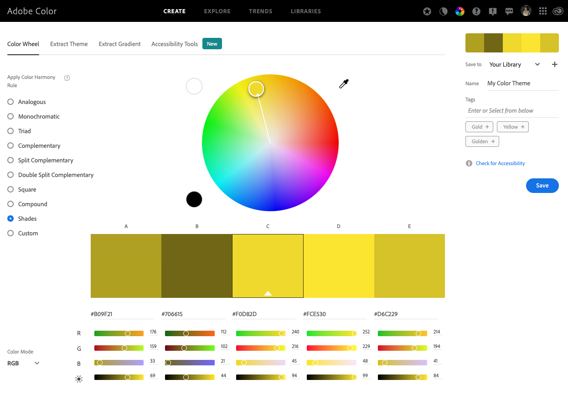This screenshot has width=568, height=416.
Task: Add the Gold tag suggestion
Action: pyautogui.click(x=480, y=127)
